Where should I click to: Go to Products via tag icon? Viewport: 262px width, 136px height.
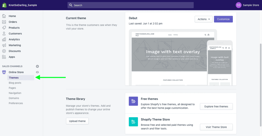coord(4,28)
